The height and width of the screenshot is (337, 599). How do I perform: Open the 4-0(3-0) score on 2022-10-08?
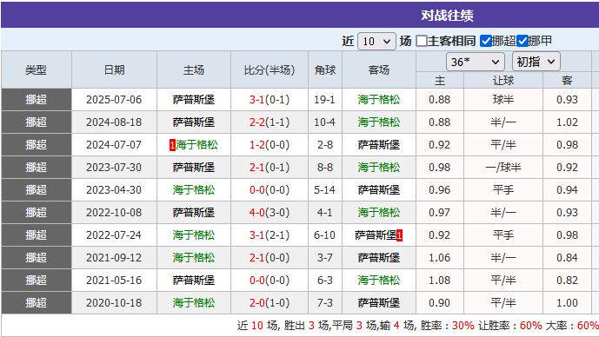(x=270, y=212)
